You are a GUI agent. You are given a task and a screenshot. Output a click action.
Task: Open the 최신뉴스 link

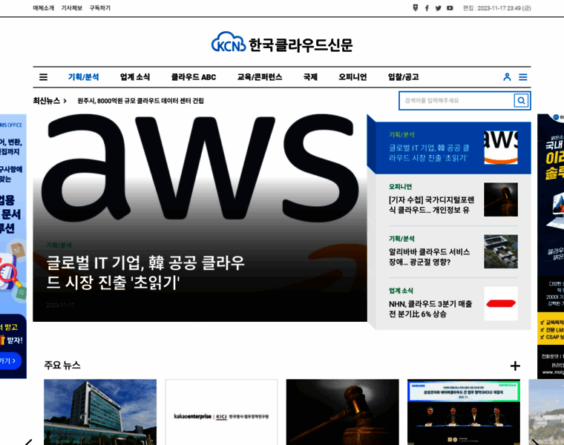coord(50,101)
